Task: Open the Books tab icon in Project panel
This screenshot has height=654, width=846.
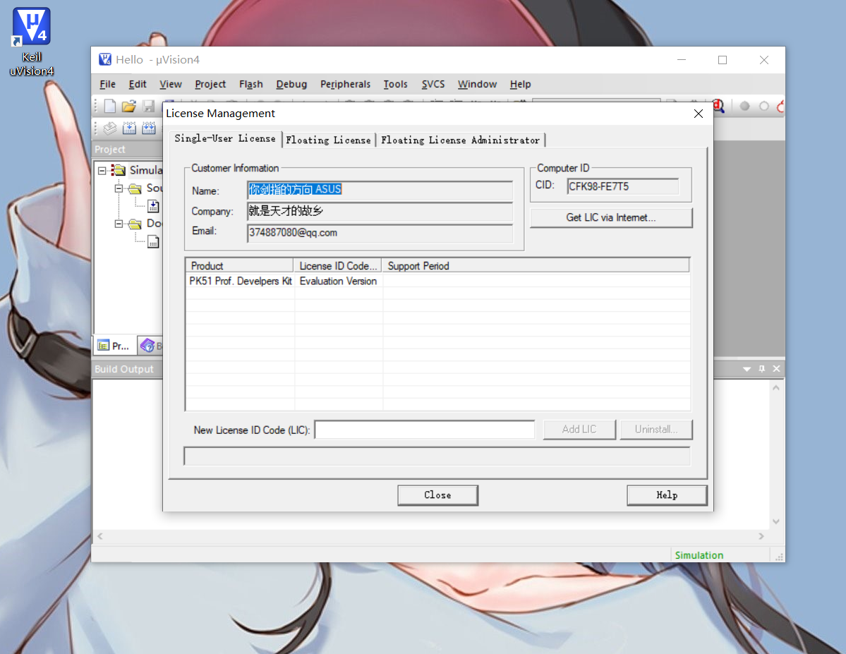Action: tap(147, 346)
